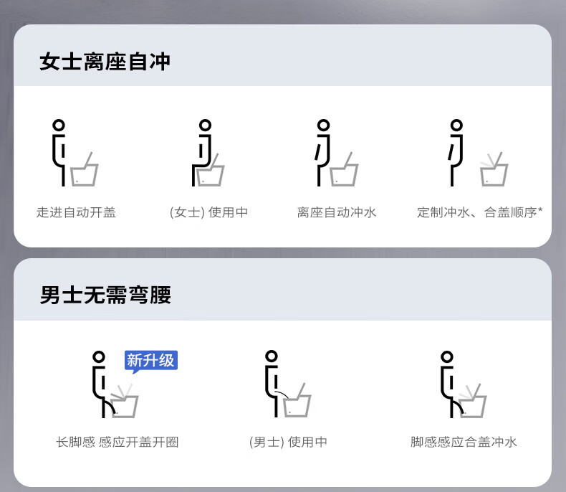Select the women's in-use seated figure icon

pyautogui.click(x=208, y=153)
